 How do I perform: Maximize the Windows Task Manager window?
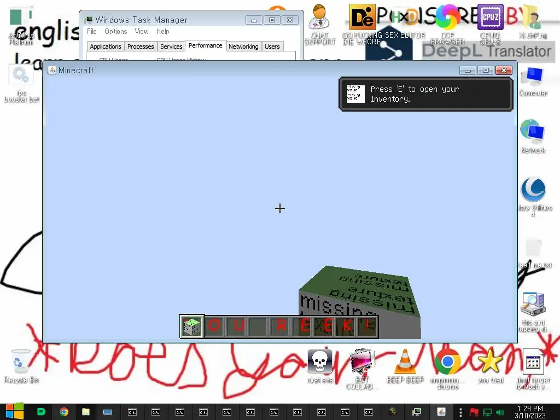(272, 20)
